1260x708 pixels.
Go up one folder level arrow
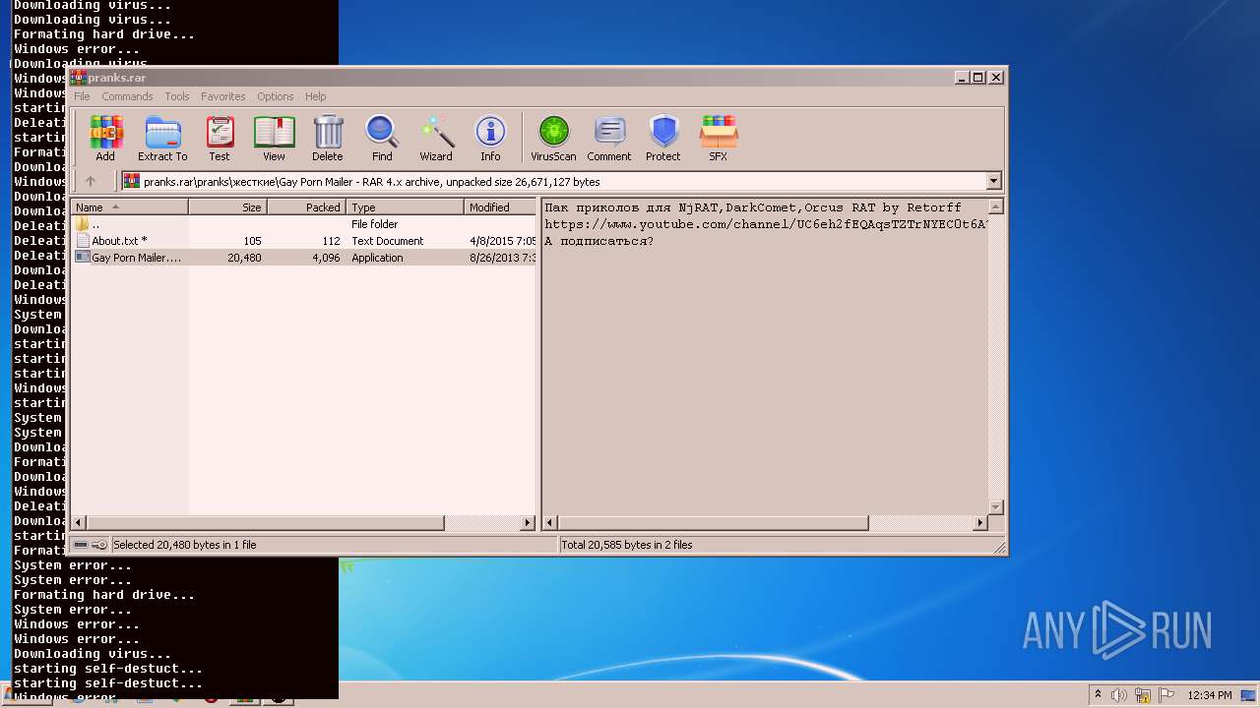91,181
